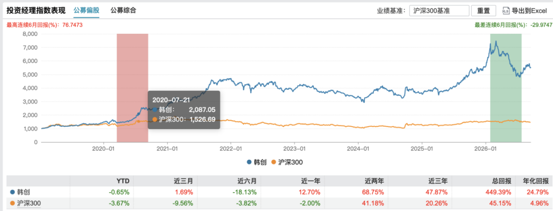Select the 近一年 column header
This screenshot has height=211, width=553.
311,181
